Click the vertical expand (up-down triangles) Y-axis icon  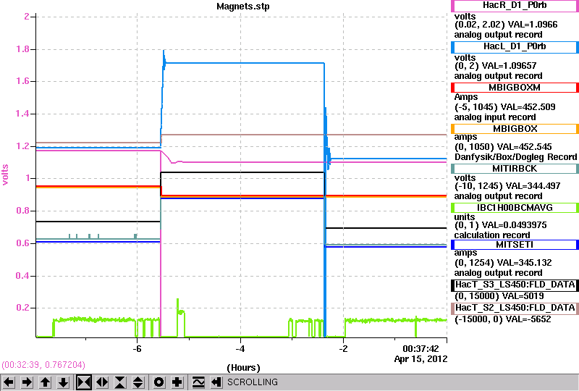pyautogui.click(x=138, y=382)
